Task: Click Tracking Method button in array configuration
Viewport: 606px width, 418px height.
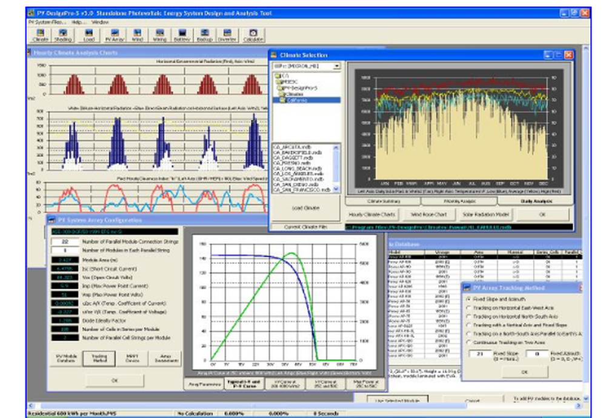Action: pos(99,359)
